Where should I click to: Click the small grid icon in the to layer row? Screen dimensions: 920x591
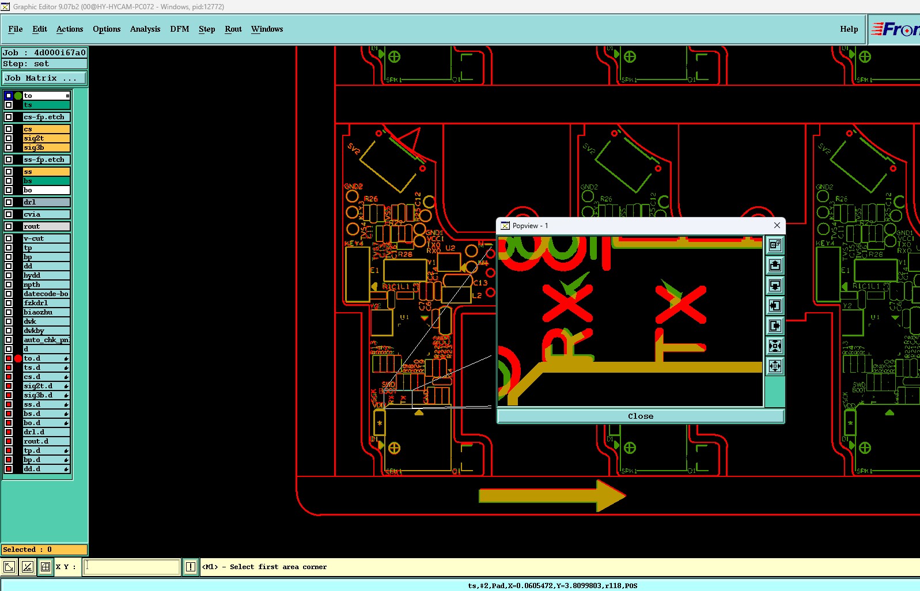point(67,96)
